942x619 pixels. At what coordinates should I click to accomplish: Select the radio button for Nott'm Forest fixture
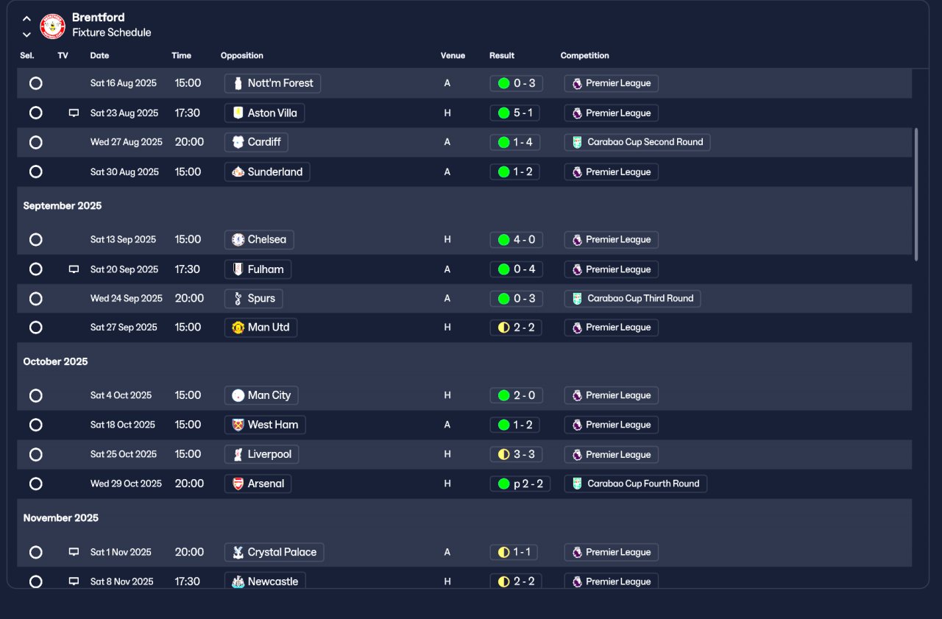pos(35,83)
